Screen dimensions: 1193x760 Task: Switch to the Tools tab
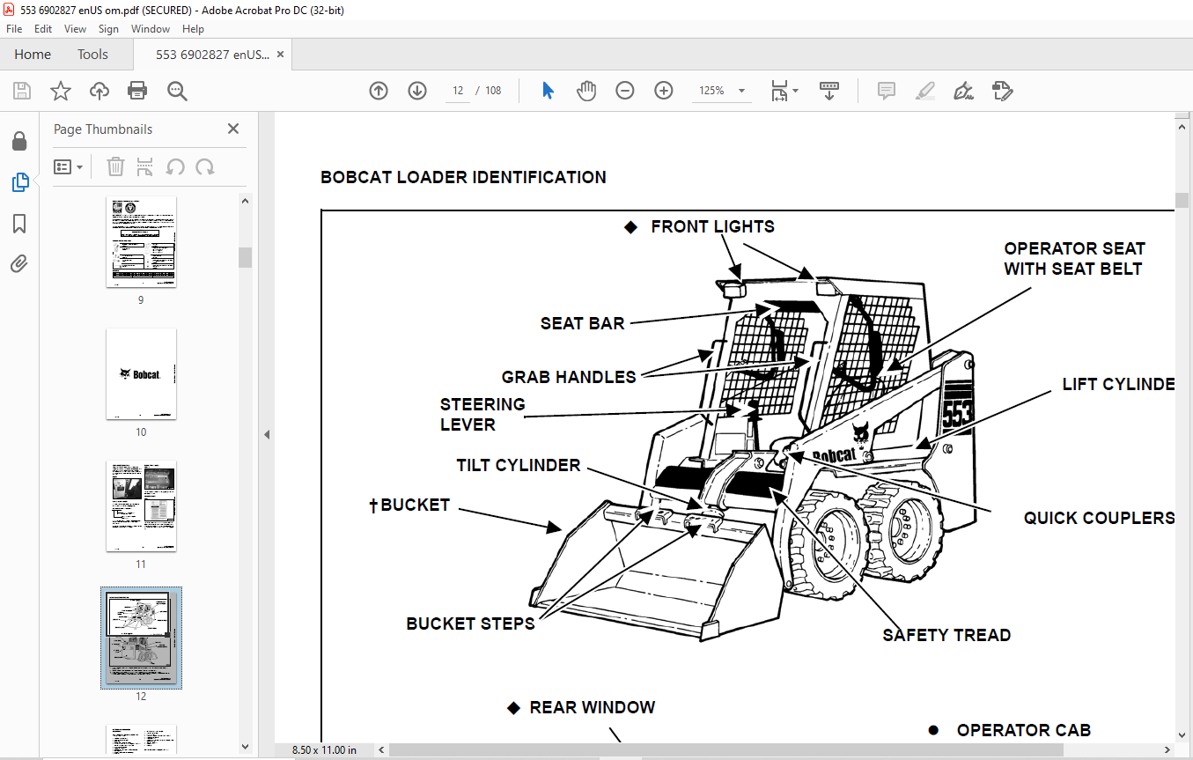coord(92,55)
